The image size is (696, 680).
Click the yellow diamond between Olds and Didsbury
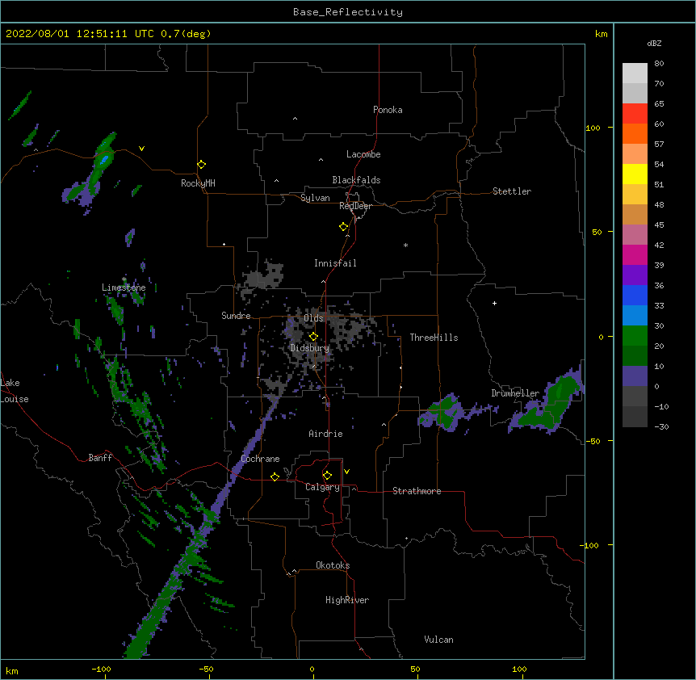pos(313,337)
